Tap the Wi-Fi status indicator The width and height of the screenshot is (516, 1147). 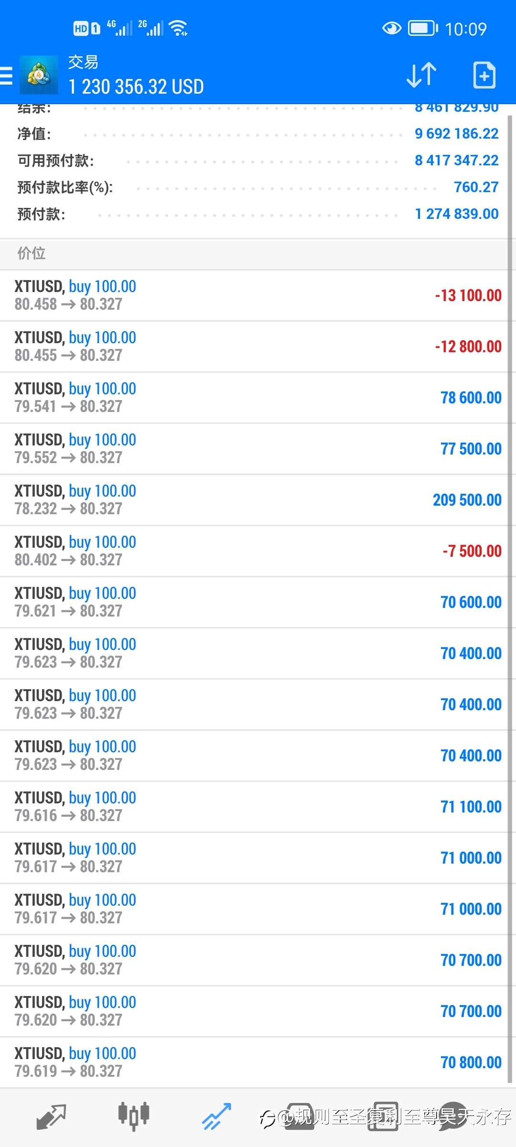179,28
